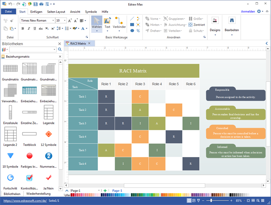Expand the Verteilen dropdown
271x205 pixels.
[x=181, y=30]
